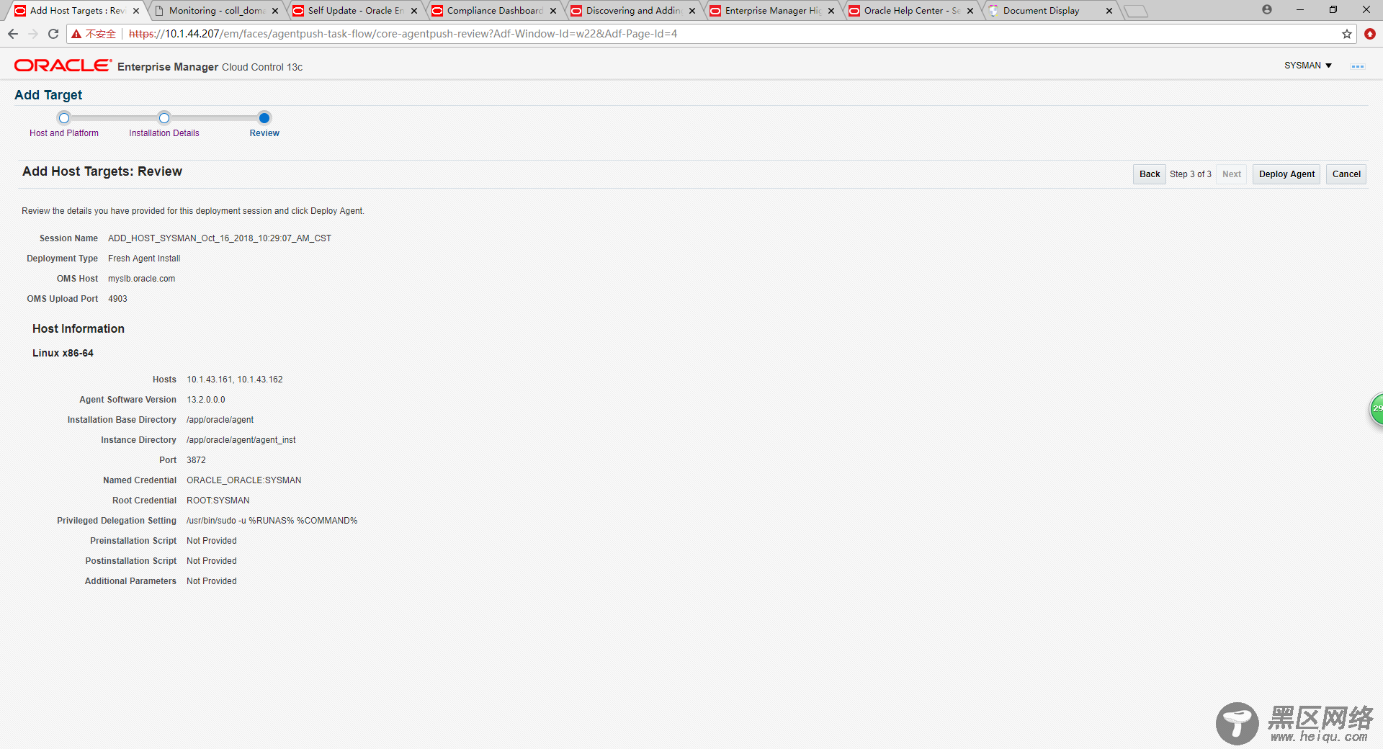Click the Linux x86-64 heading
This screenshot has height=749, width=1383.
(x=63, y=353)
